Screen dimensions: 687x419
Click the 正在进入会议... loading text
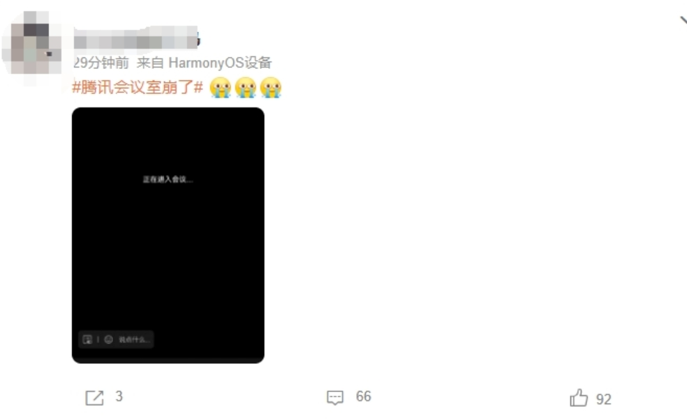(x=168, y=179)
